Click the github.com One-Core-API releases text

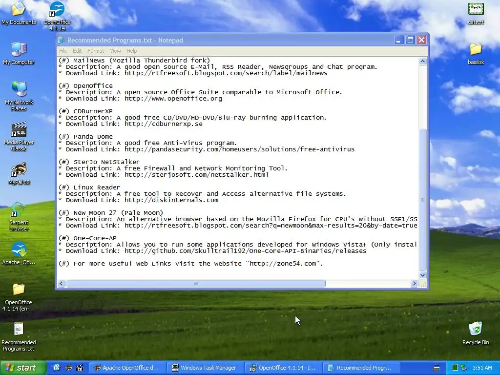tap(245, 251)
